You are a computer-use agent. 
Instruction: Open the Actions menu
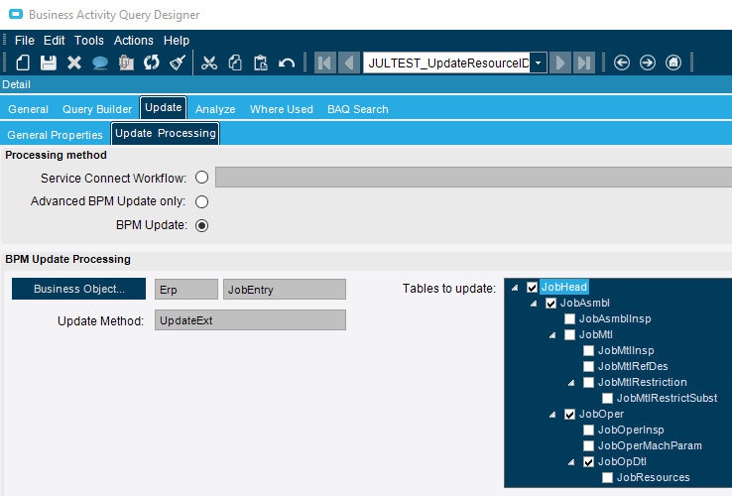[134, 41]
